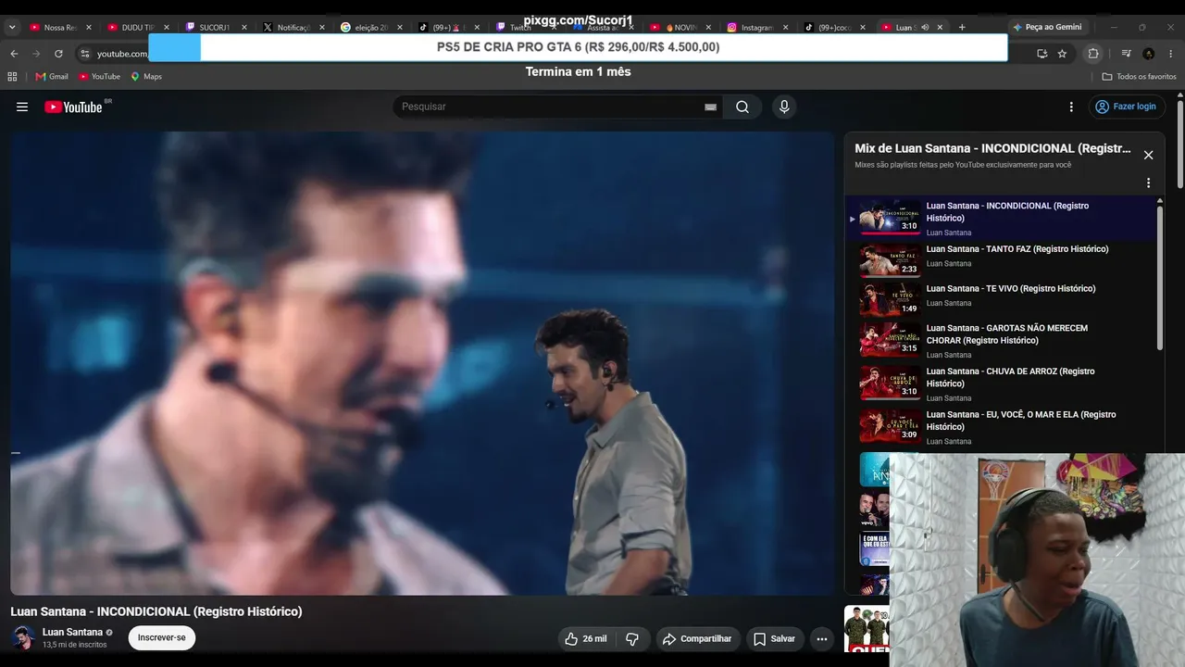The width and height of the screenshot is (1185, 667).
Task: Click Peça ao Gemini button
Action: click(x=1047, y=28)
